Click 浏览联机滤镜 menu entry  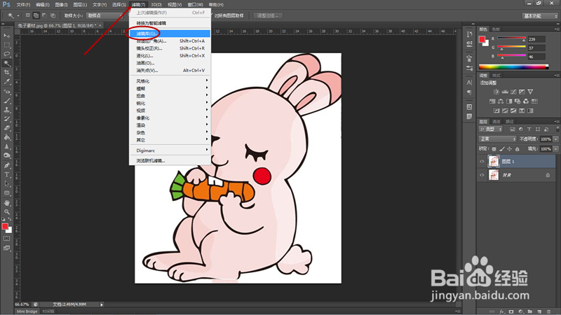[x=170, y=161]
